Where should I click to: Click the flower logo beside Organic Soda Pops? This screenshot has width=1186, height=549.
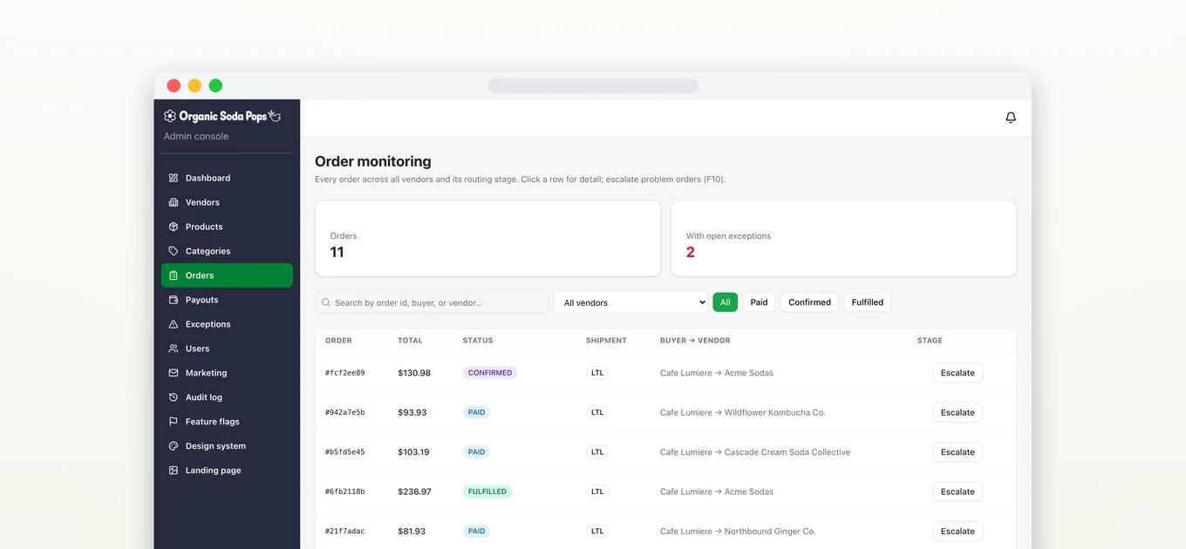point(170,116)
